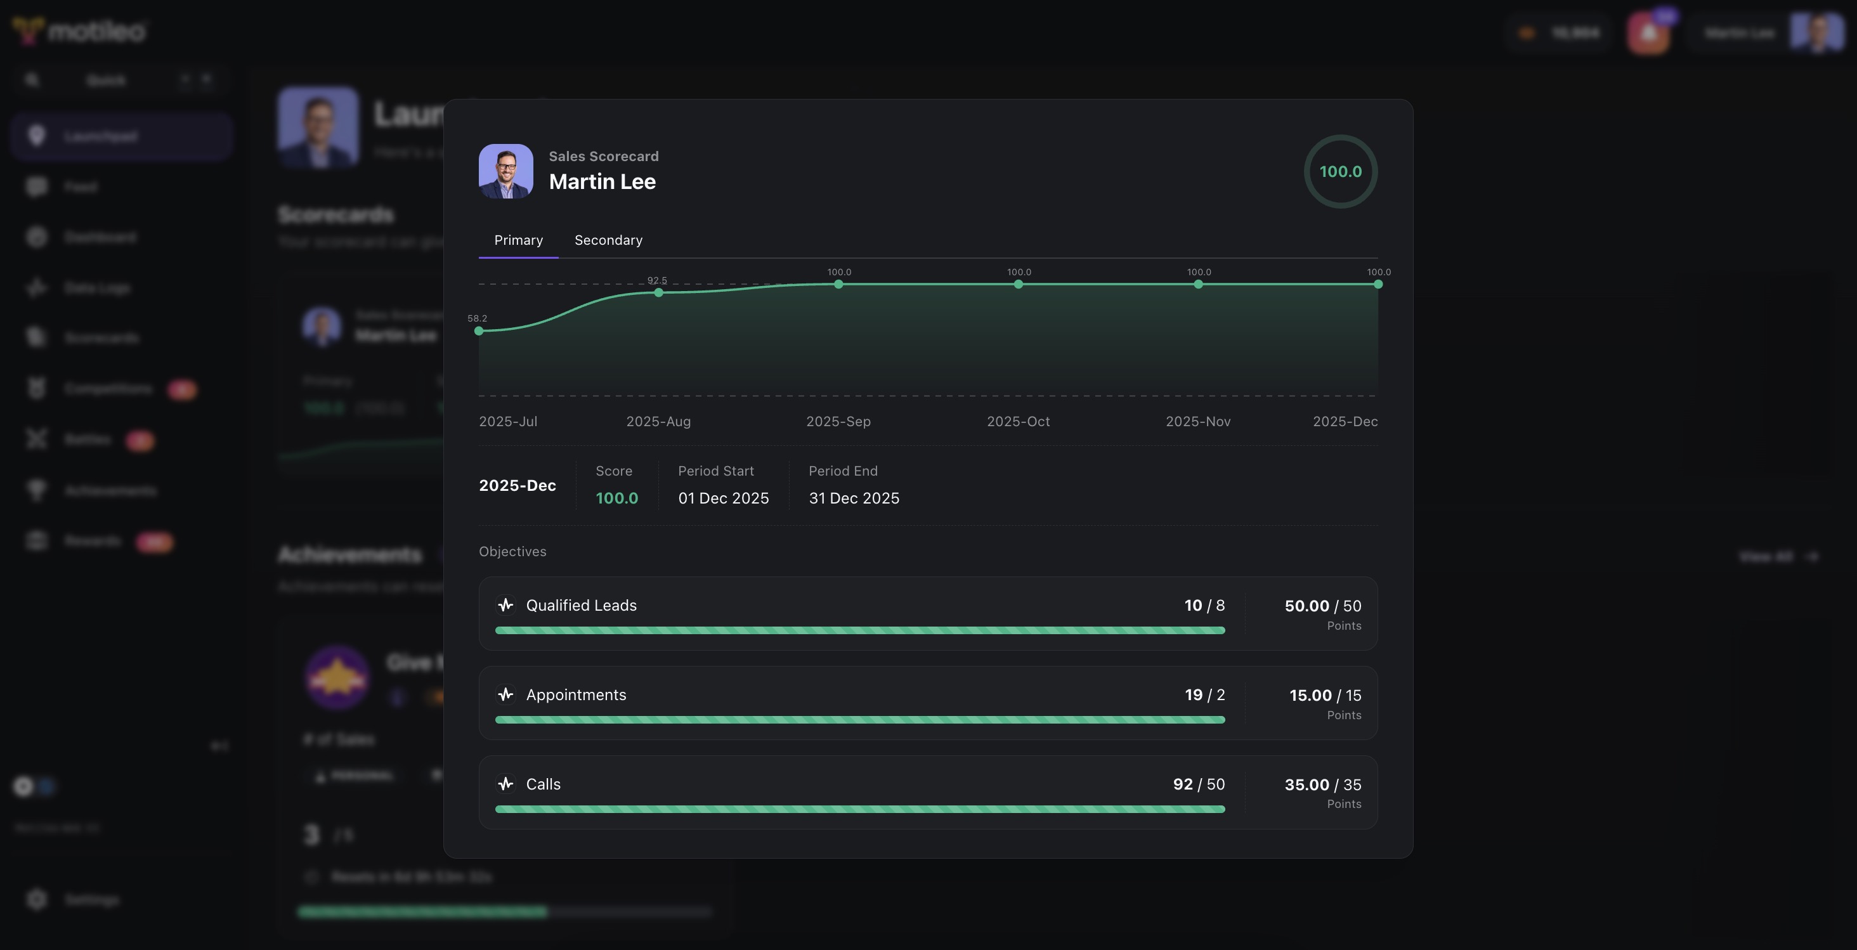Switch to the Secondary scorecard tab

pos(608,240)
